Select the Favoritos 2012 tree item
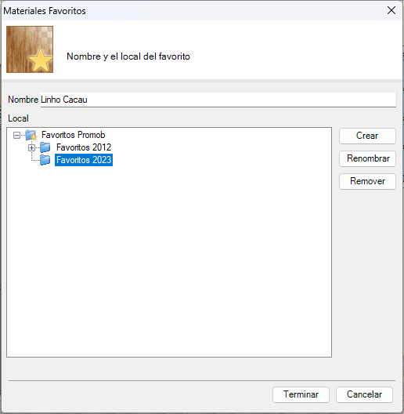 pyautogui.click(x=84, y=147)
